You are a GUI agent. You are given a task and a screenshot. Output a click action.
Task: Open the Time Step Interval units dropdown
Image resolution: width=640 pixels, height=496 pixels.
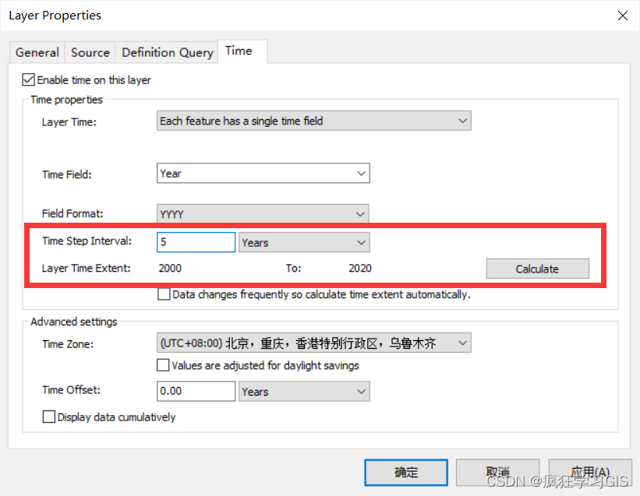pos(304,242)
